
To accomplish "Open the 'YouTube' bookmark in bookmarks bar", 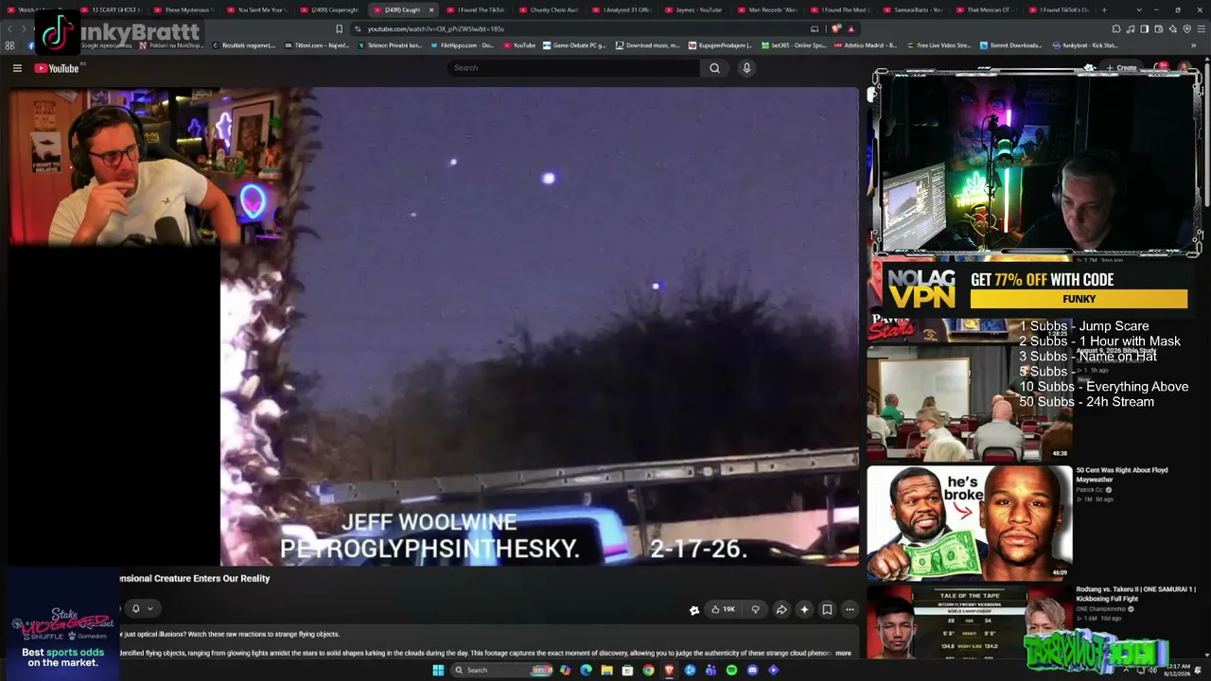I will coord(519,45).
